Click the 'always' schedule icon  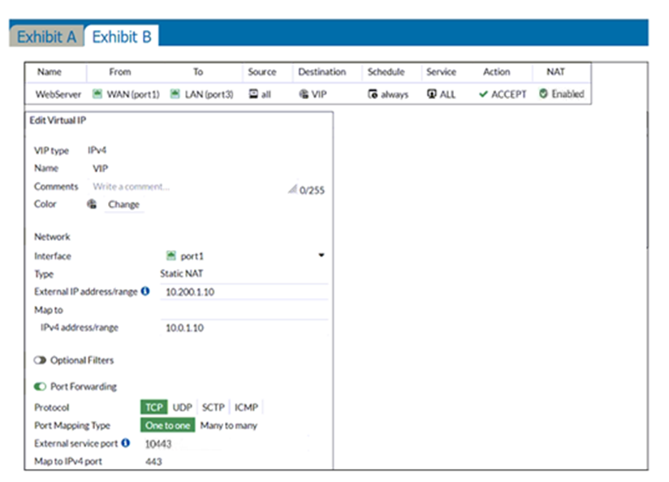point(373,95)
